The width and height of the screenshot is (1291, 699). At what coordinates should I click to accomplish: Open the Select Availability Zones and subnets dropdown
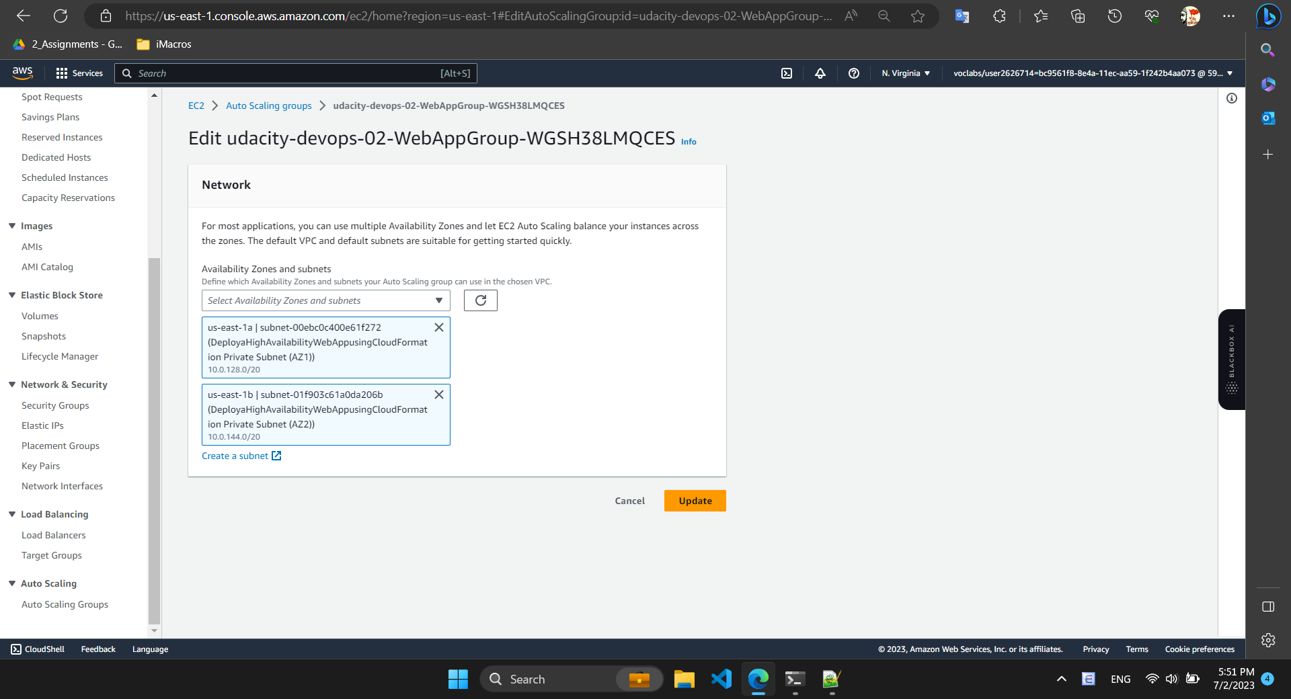[x=325, y=300]
